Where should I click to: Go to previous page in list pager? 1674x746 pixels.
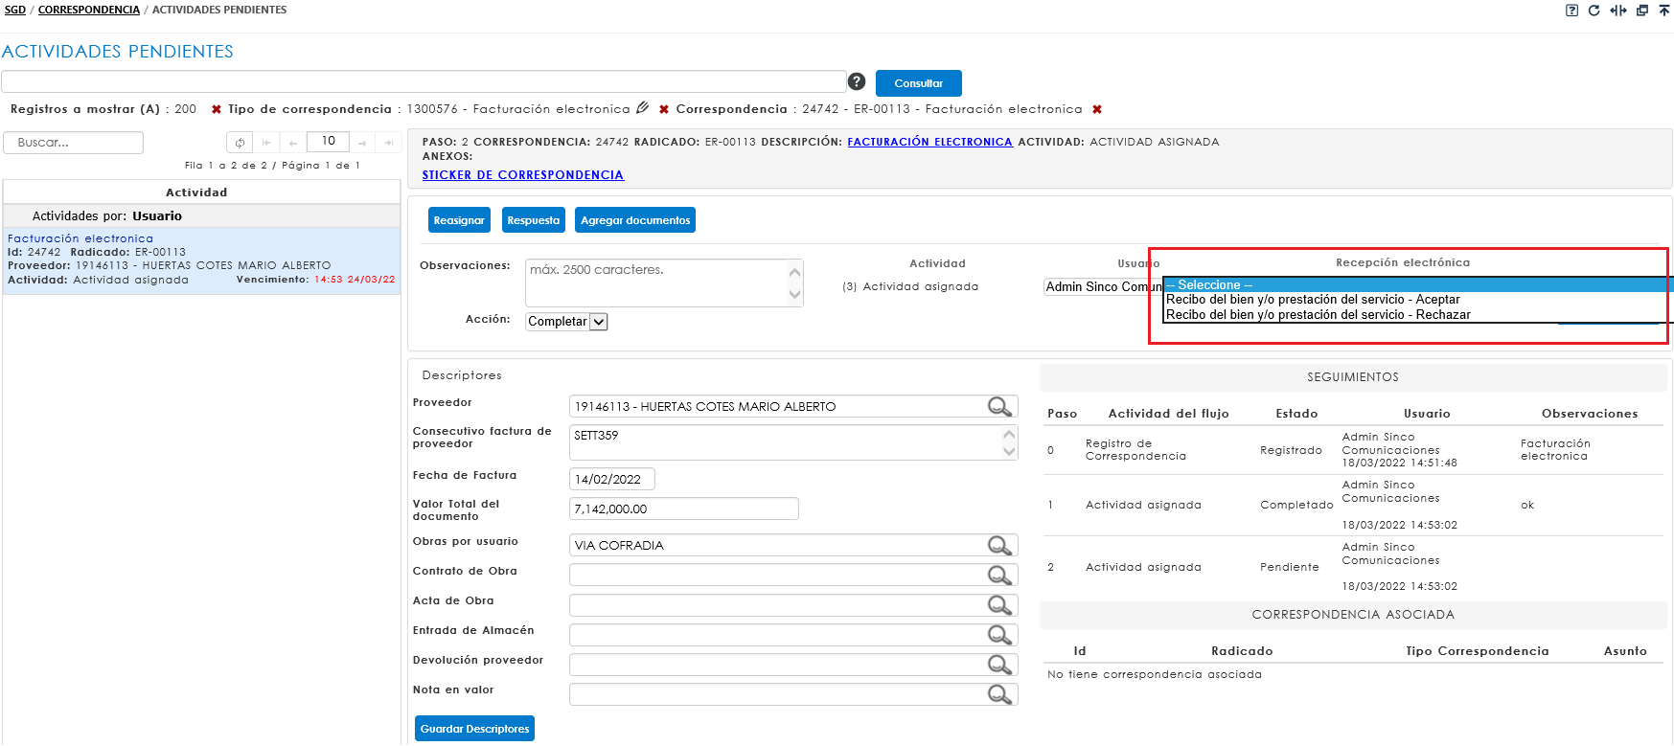click(x=293, y=143)
